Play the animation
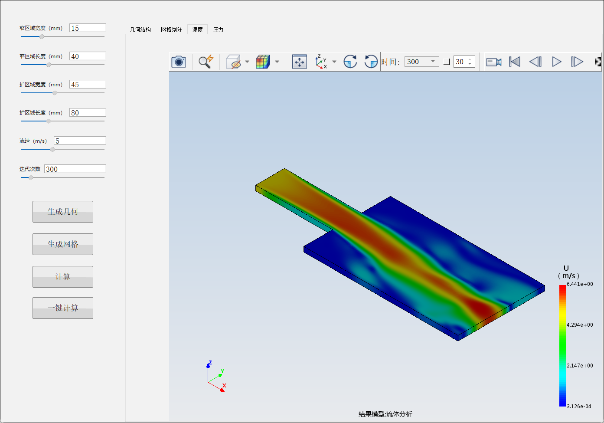This screenshot has height=423, width=604. pos(557,62)
